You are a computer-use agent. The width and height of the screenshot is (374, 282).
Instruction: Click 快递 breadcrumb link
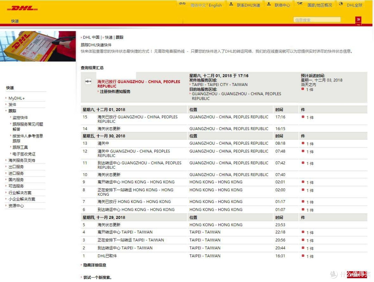tap(108, 37)
